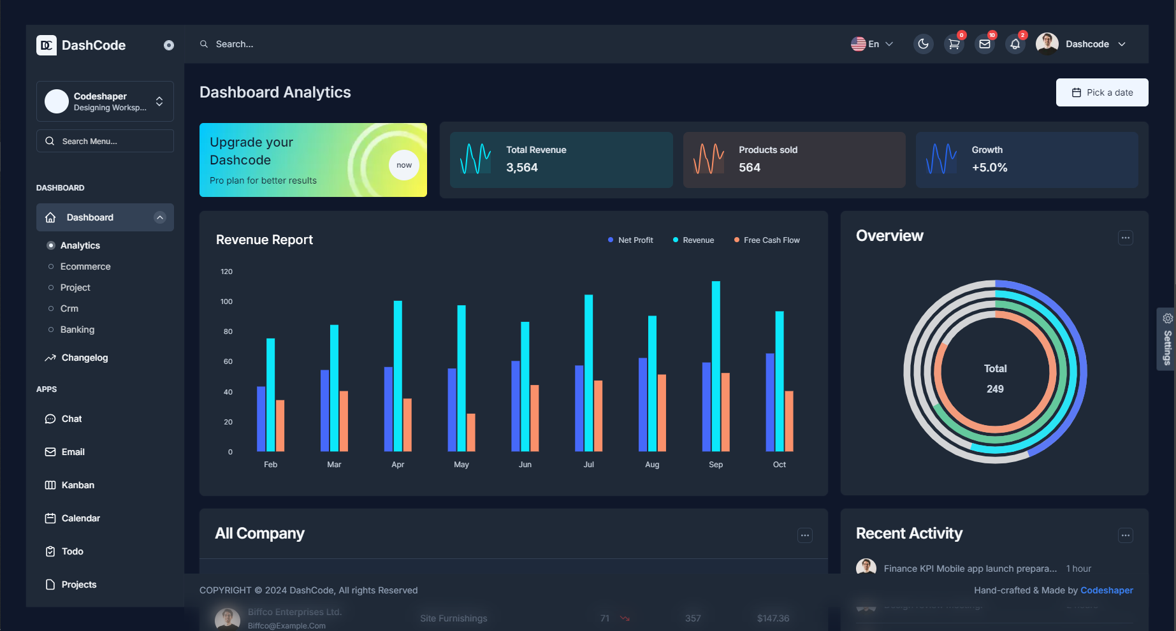Screen dimensions: 1176x631
Task: Open Recent Activity more options menu
Action: point(1126,535)
